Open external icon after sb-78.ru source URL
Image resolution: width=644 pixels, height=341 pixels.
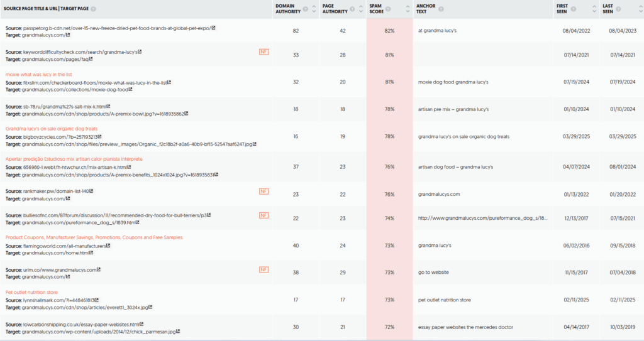click(x=108, y=106)
